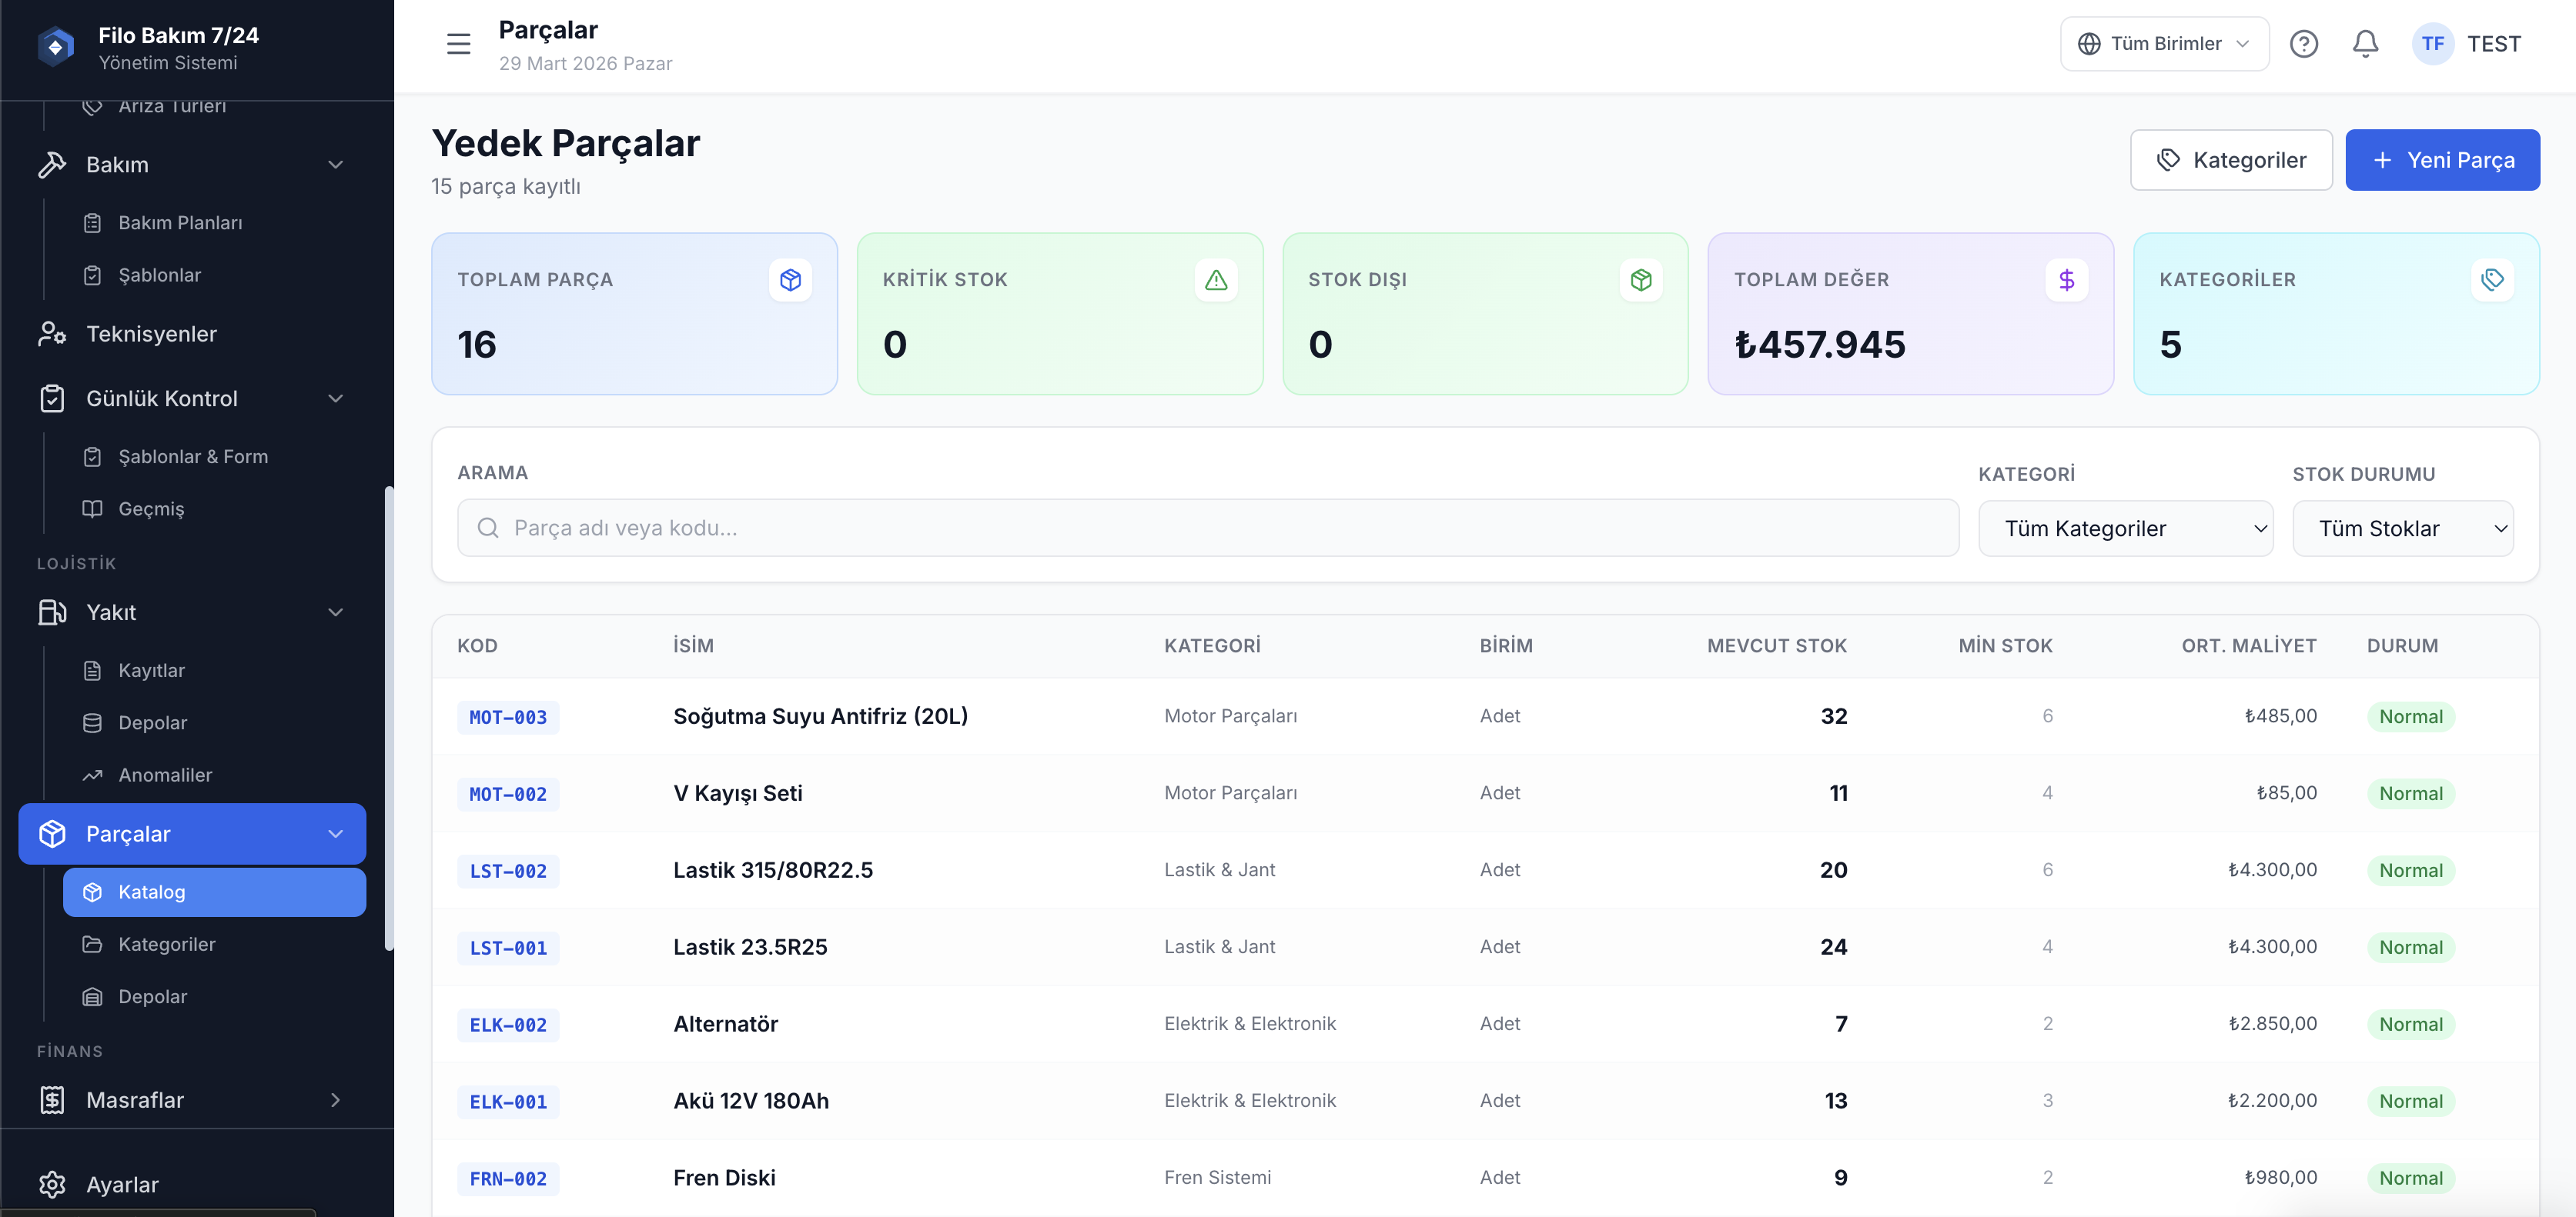Screen dimensions: 2576x1217
Task: Open the Tüm Birimler dropdown
Action: point(2164,44)
